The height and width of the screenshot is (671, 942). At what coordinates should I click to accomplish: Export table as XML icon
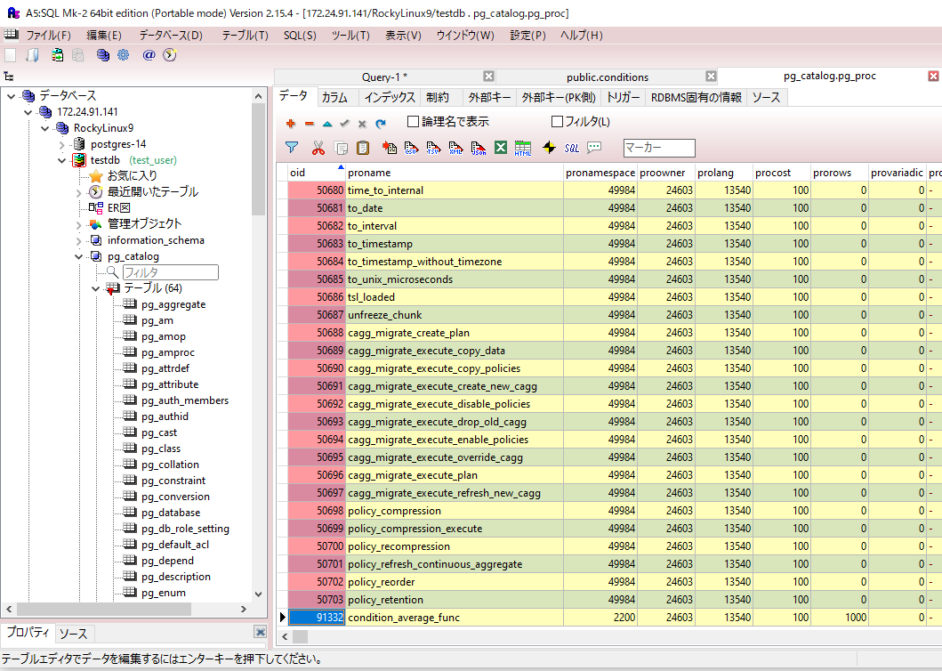pyautogui.click(x=456, y=148)
